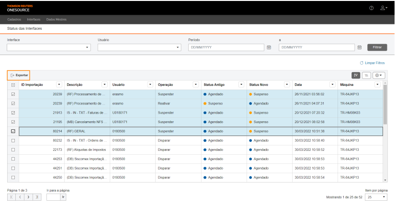Viewport: 396px width, 206px height.
Task: Open the end date calendar icon
Action: pyautogui.click(x=360, y=47)
